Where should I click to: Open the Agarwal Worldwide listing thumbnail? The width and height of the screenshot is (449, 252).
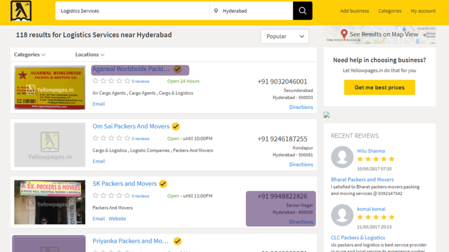tap(50, 88)
